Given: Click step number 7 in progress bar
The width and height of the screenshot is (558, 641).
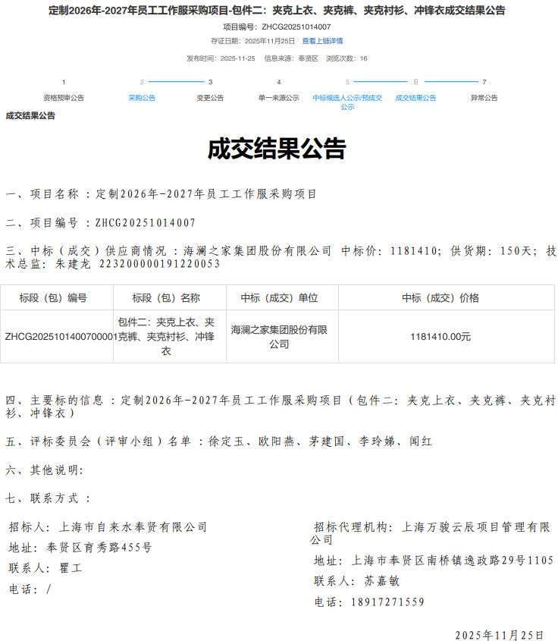Looking at the screenshot, I should pos(484,82).
